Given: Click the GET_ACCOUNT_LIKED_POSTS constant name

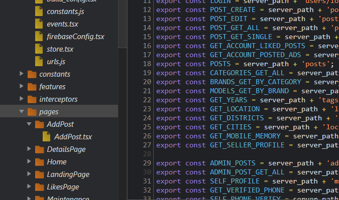Looking at the screenshot, I should pos(258,46).
